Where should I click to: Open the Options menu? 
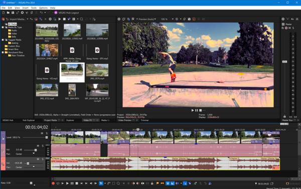tap(43, 8)
